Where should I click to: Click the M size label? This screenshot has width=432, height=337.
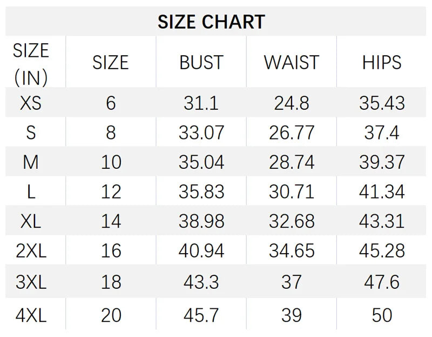point(31,162)
